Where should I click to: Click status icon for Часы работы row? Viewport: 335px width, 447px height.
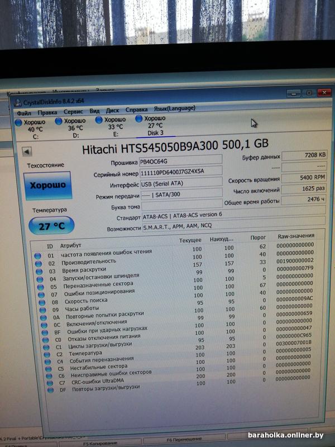(43, 310)
